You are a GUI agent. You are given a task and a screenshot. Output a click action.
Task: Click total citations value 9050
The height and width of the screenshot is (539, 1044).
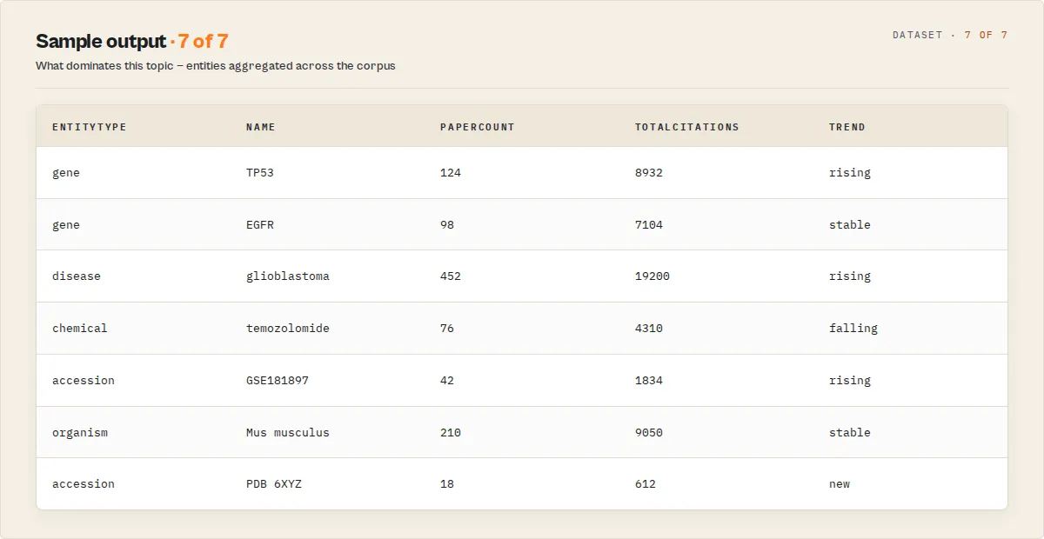[x=649, y=433]
